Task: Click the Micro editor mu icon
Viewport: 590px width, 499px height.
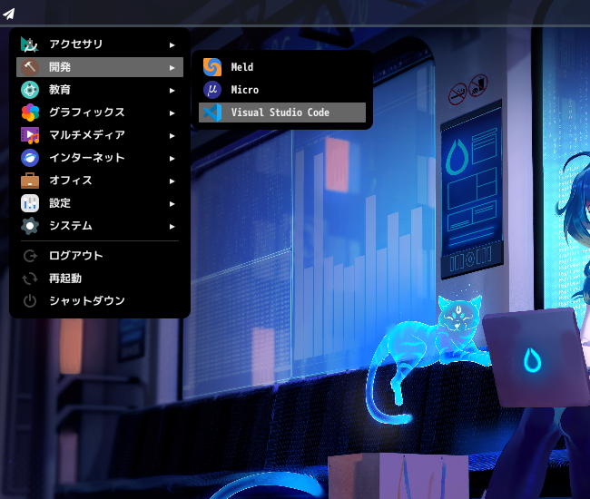Action: 212,90
